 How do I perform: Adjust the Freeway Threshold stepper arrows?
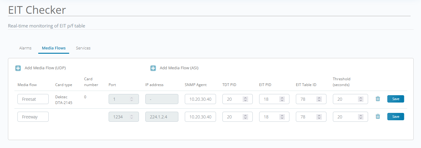pyautogui.click(x=361, y=117)
